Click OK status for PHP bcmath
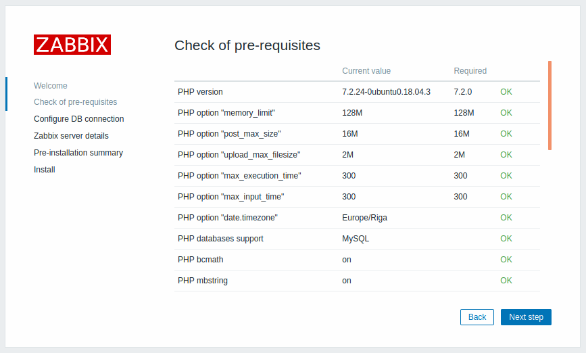The height and width of the screenshot is (353, 586). [x=506, y=260]
